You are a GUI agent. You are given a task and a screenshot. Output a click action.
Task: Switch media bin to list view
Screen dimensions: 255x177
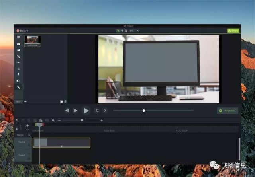click(x=65, y=102)
